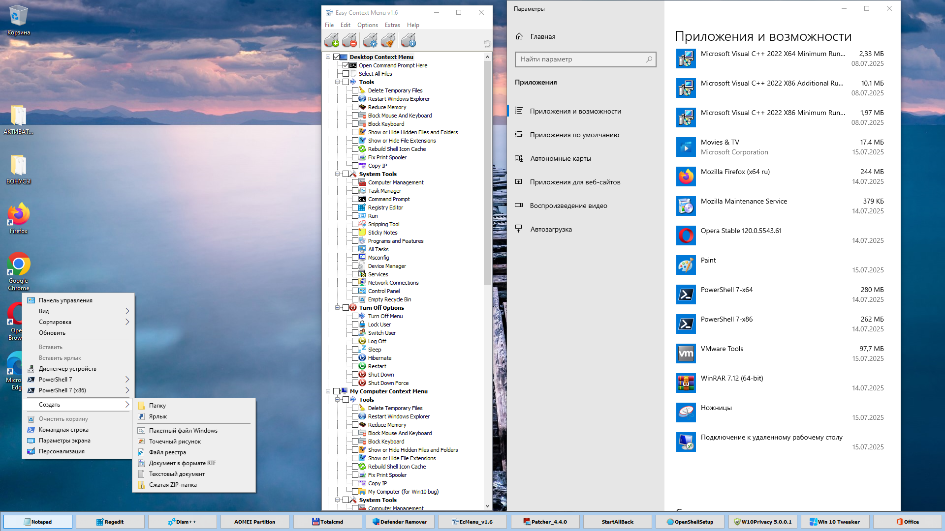Uncheck Open Command Prompt Here checkbox

pos(346,65)
